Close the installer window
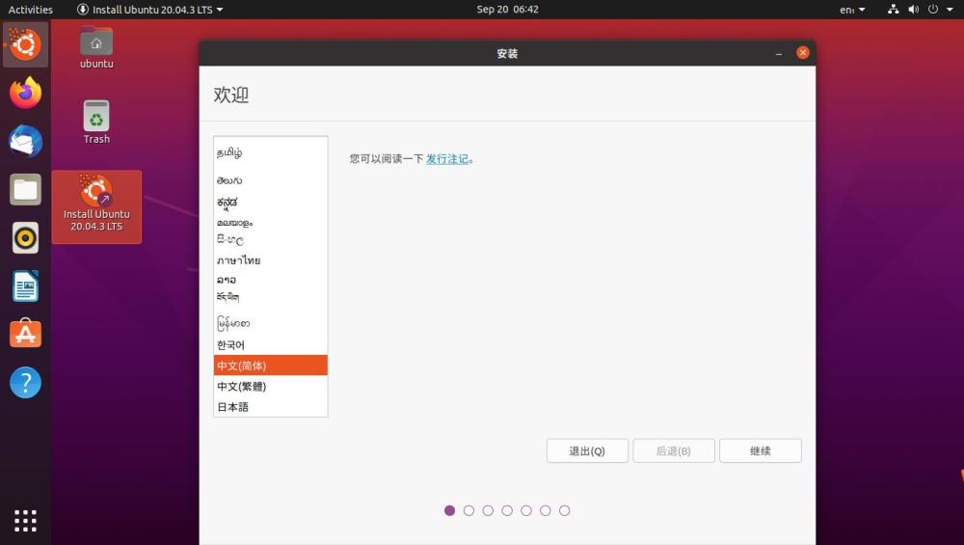Image resolution: width=964 pixels, height=545 pixels. pyautogui.click(x=802, y=53)
